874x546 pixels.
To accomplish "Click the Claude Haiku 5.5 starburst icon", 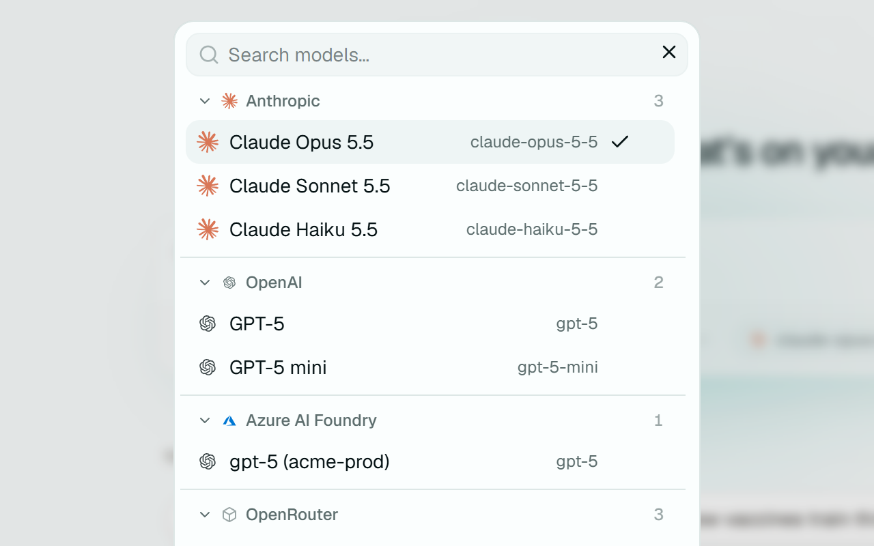I will click(x=208, y=229).
